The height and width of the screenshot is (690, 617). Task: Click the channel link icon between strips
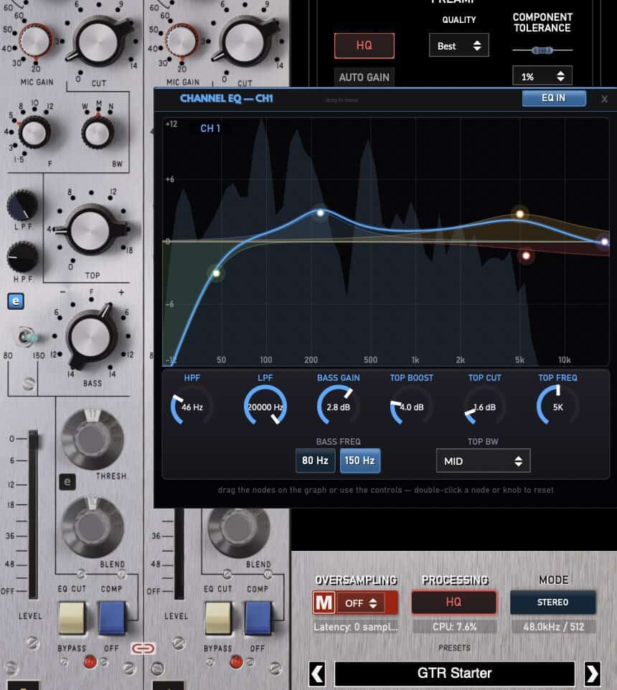[x=143, y=648]
